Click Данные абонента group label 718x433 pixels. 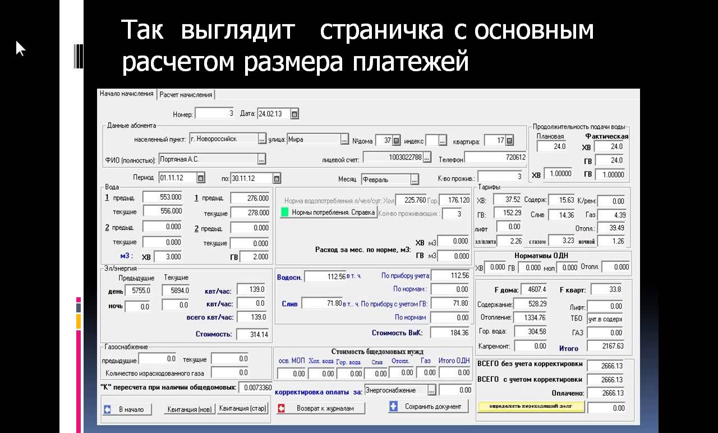click(132, 126)
